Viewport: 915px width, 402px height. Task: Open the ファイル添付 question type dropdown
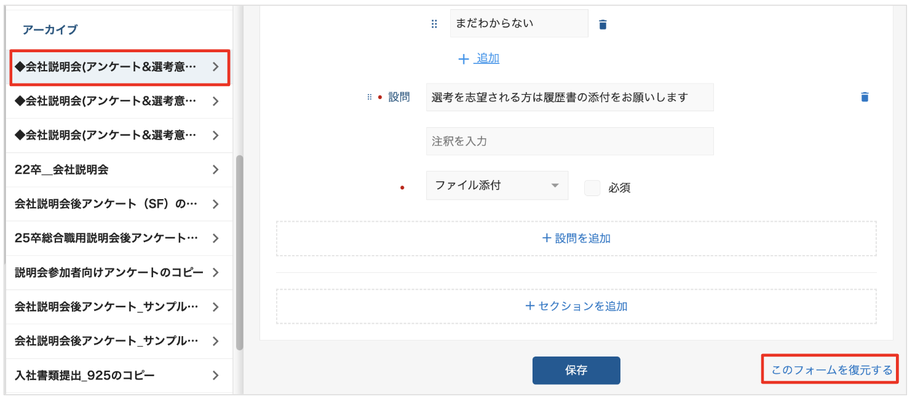click(497, 185)
